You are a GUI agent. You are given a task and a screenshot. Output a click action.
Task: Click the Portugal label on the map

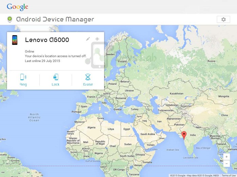point(77,112)
